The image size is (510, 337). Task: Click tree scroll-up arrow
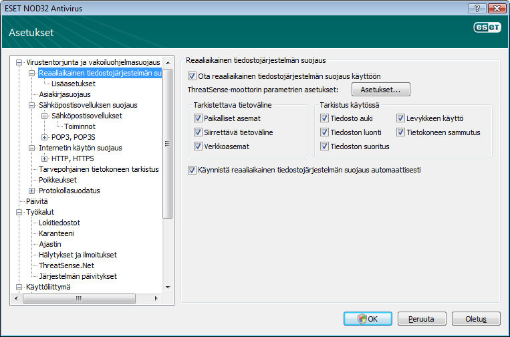point(168,62)
